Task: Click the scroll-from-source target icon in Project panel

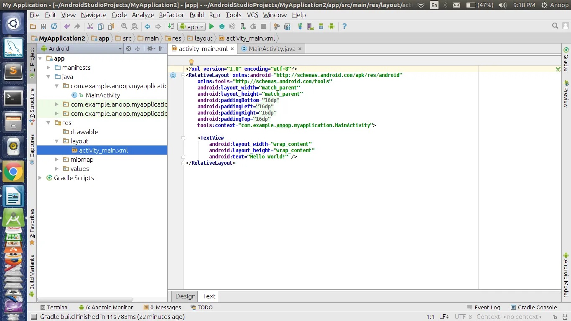Action: click(129, 48)
